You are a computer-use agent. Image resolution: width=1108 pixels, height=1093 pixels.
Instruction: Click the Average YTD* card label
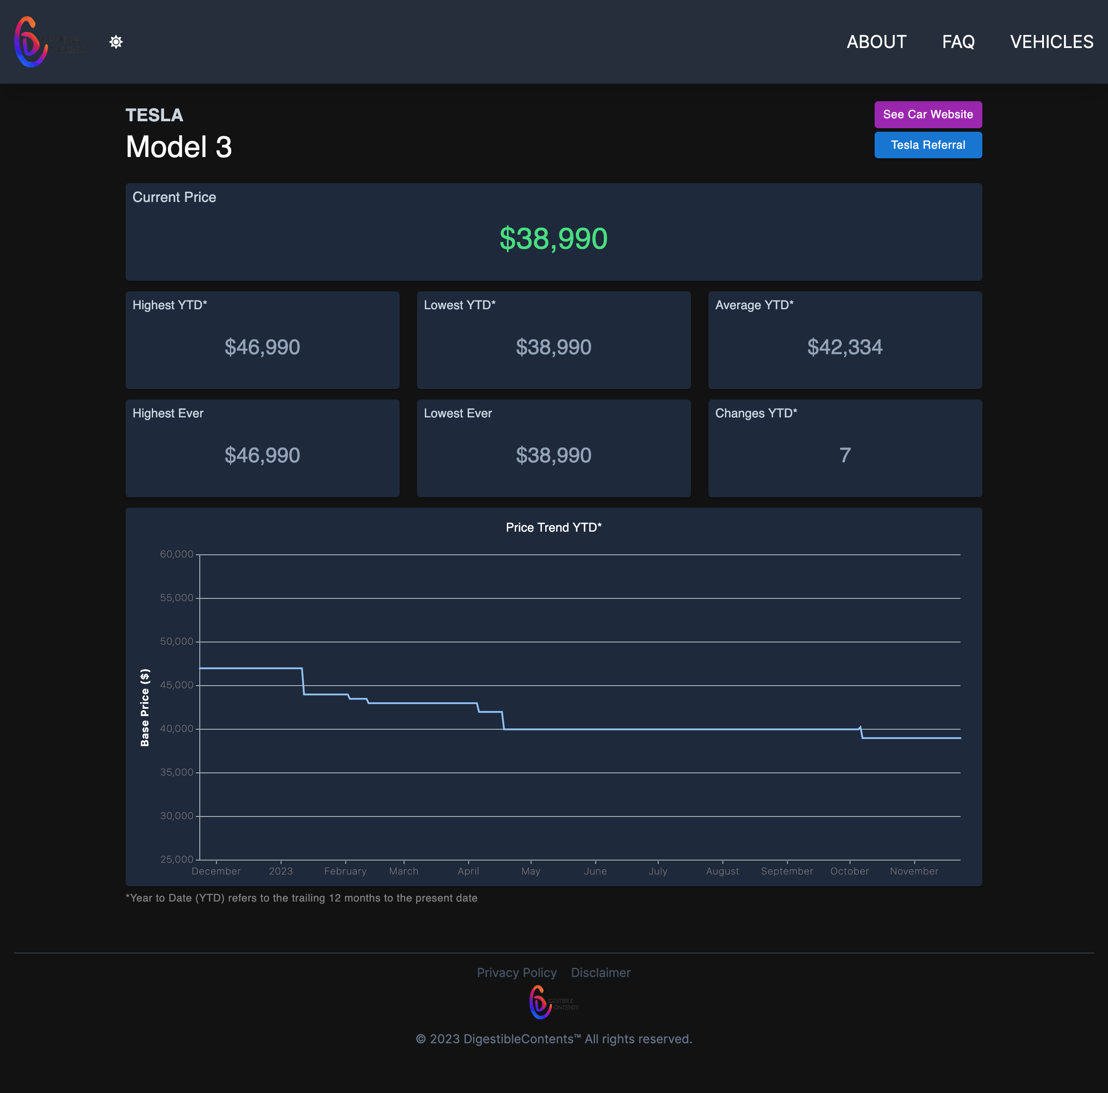tap(754, 305)
